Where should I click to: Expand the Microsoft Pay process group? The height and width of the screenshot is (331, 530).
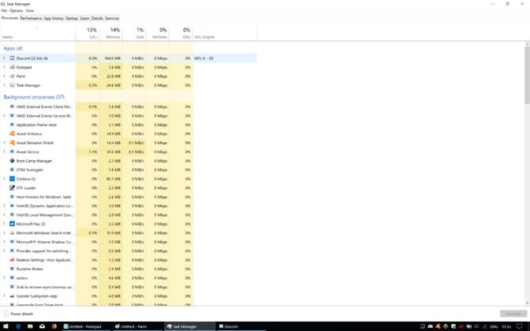(x=5, y=224)
